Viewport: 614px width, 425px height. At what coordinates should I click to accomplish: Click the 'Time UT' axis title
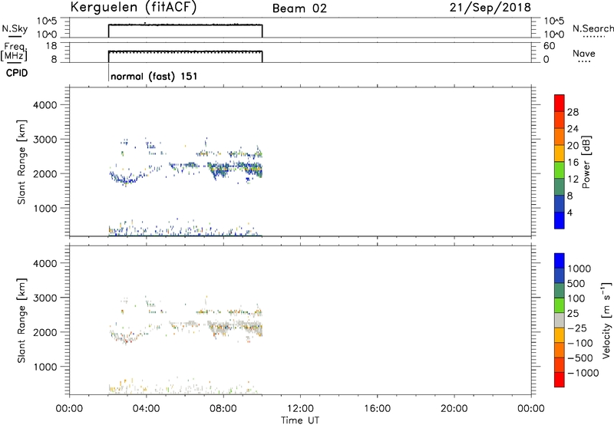coord(300,420)
